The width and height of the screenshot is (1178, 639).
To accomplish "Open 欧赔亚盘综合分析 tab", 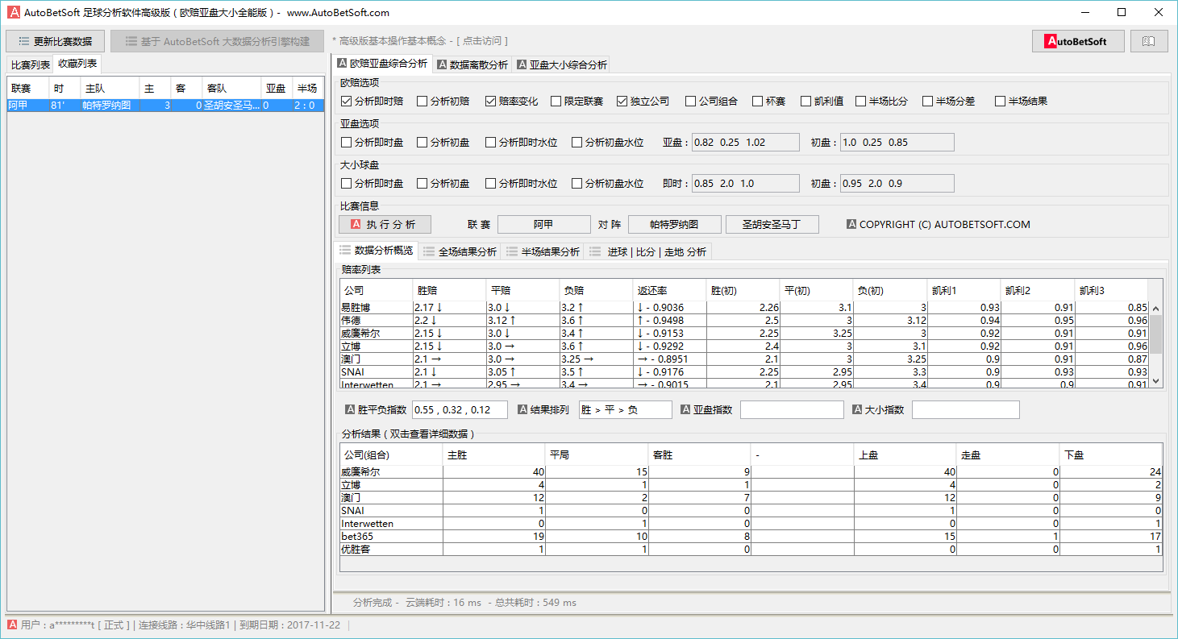I will click(x=382, y=64).
